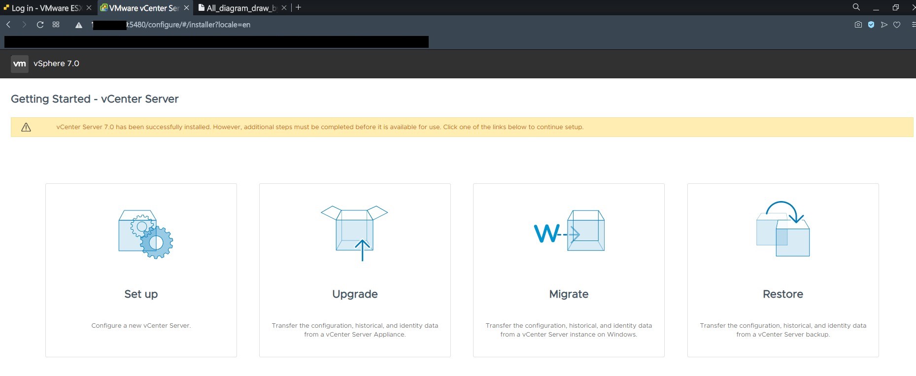This screenshot has width=916, height=376.
Task: Click 'Configure a new vCenter Server.' text
Action: pos(141,326)
